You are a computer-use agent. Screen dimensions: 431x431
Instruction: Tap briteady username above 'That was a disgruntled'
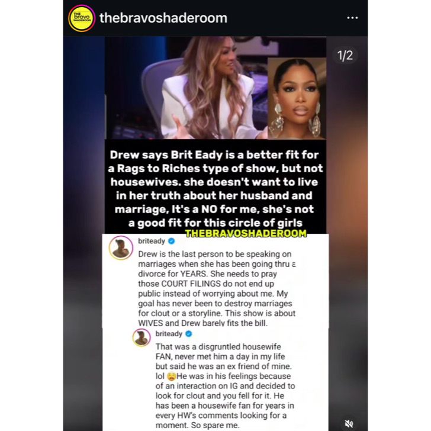click(169, 334)
